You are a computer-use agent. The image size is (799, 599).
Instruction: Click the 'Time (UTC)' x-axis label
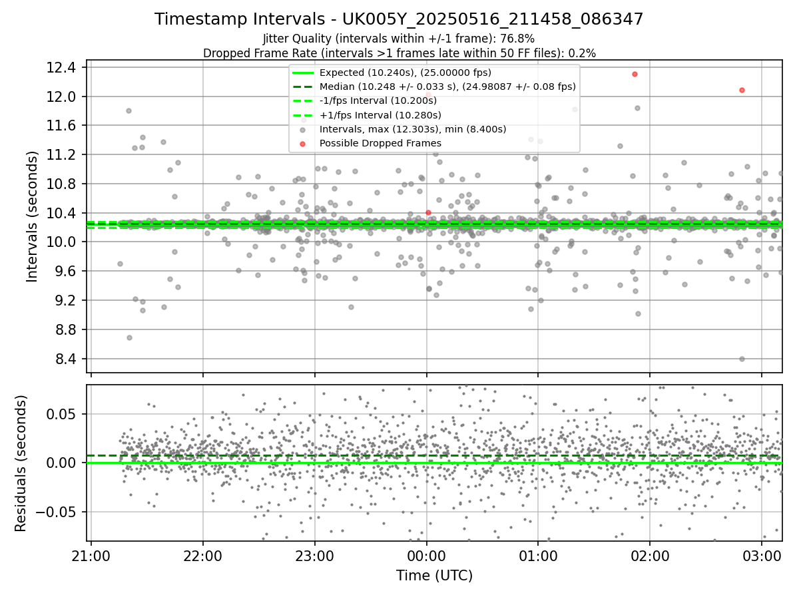[x=434, y=576]
